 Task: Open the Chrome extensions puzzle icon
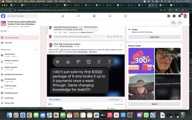pos(170,10)
